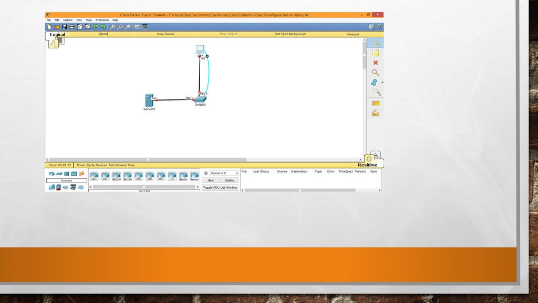Select the Switch0 device on canvas
The image size is (538, 303).
click(200, 99)
